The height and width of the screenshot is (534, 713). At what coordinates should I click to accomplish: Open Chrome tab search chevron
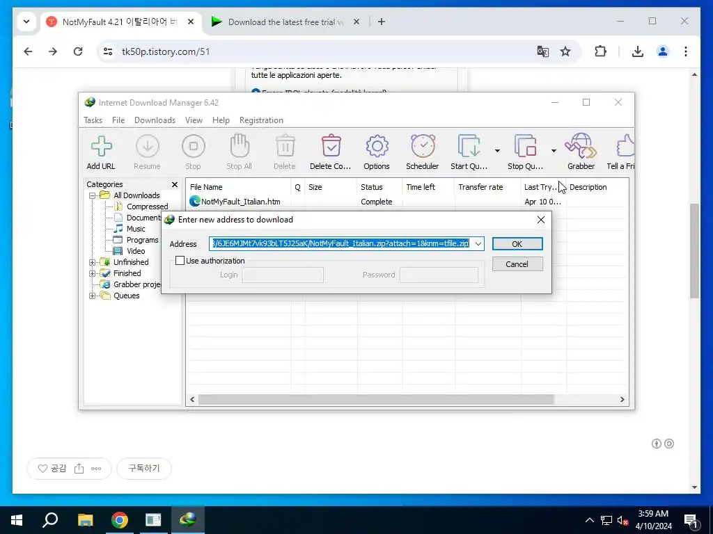tap(26, 22)
